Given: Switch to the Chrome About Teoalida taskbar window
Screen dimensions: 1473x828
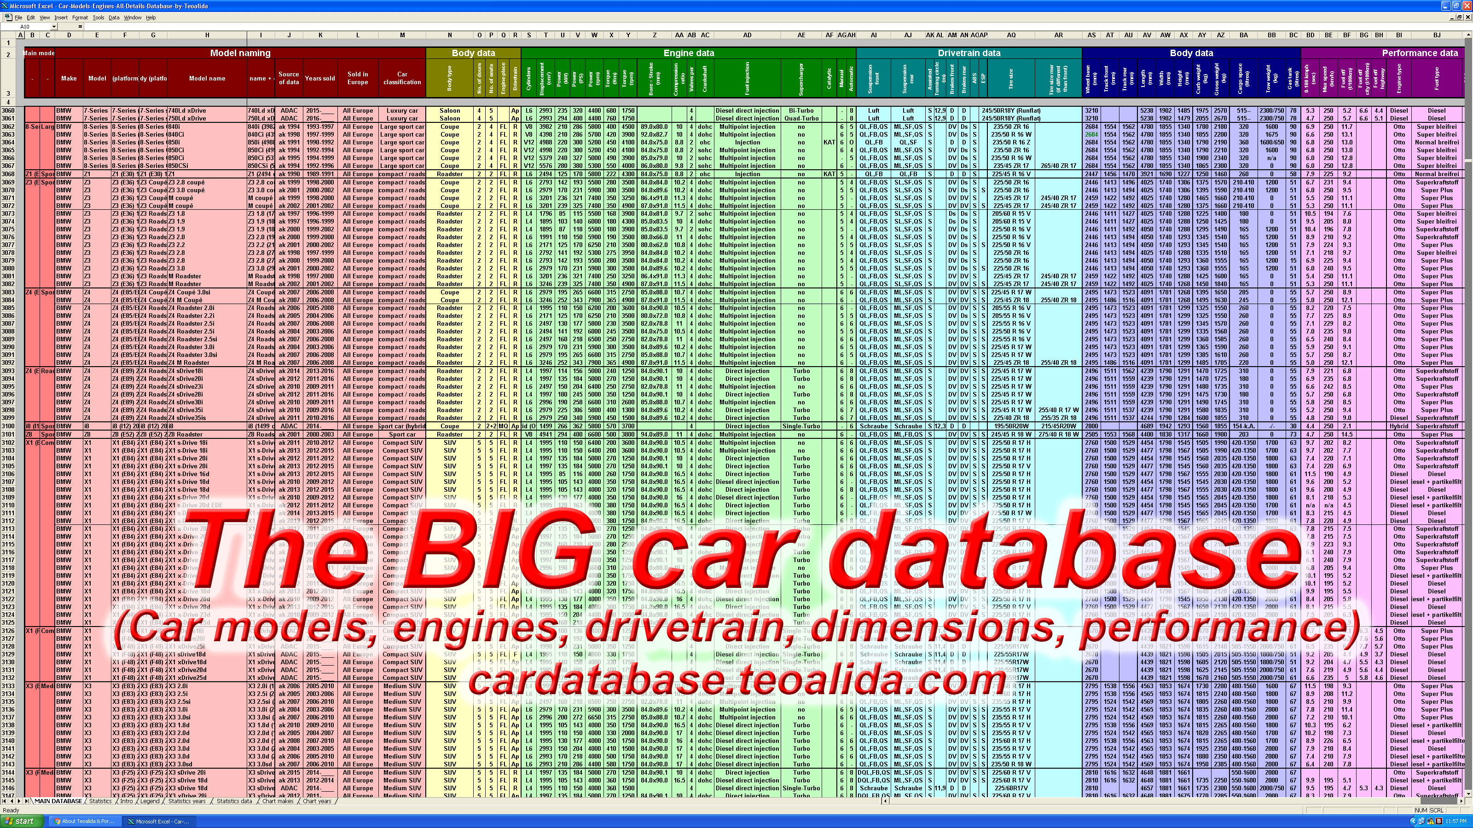Looking at the screenshot, I should 85,821.
